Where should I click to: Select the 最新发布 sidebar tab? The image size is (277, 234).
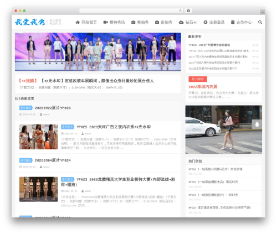(x=195, y=37)
